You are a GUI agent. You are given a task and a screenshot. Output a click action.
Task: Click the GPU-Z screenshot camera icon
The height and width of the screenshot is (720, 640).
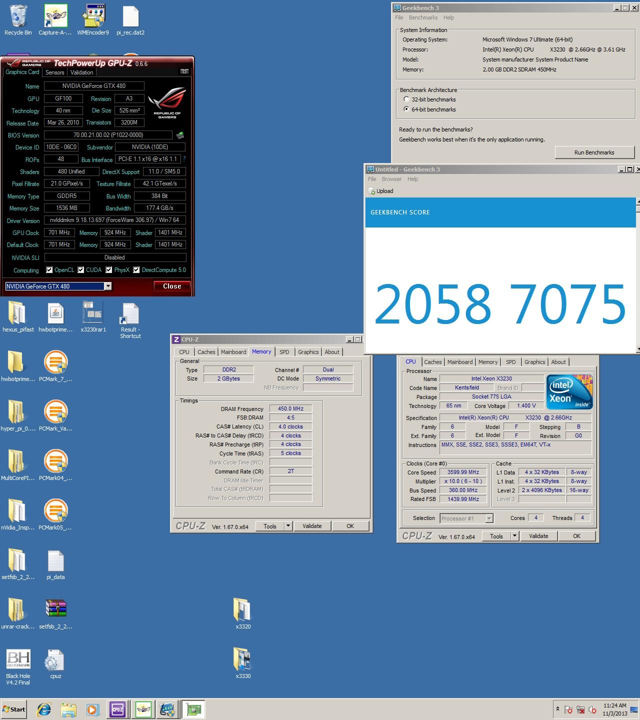click(184, 71)
